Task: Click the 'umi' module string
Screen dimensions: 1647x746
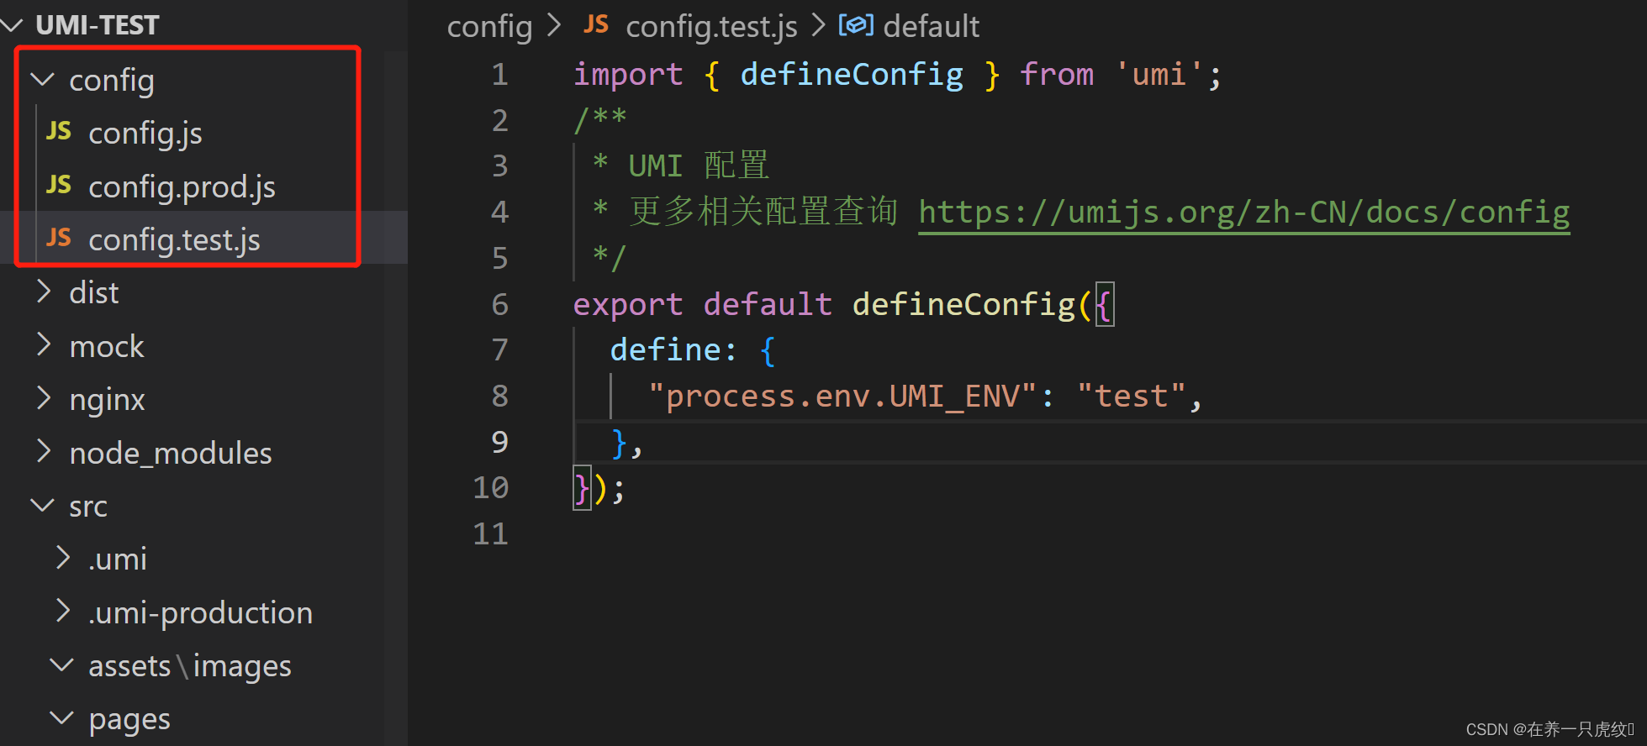Action: tap(1160, 75)
